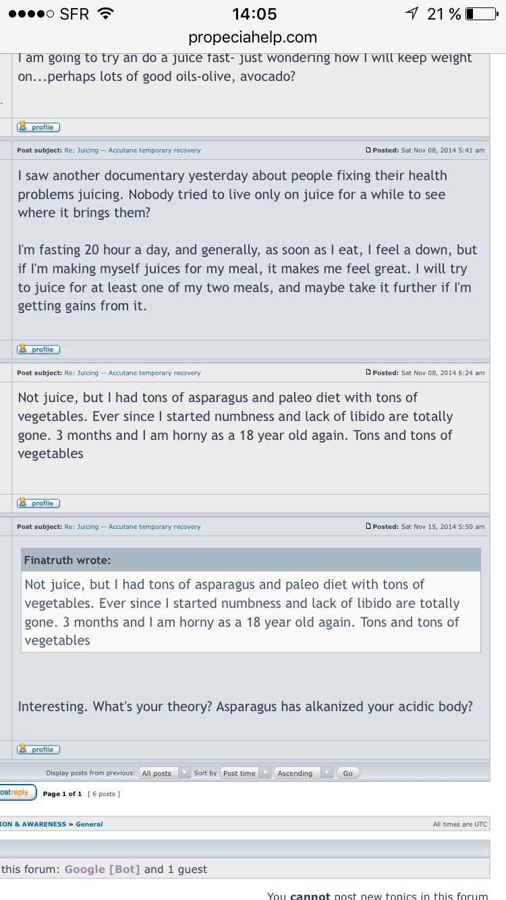Tap the propeciahelp.com address bar
The image size is (506, 900).
[253, 37]
